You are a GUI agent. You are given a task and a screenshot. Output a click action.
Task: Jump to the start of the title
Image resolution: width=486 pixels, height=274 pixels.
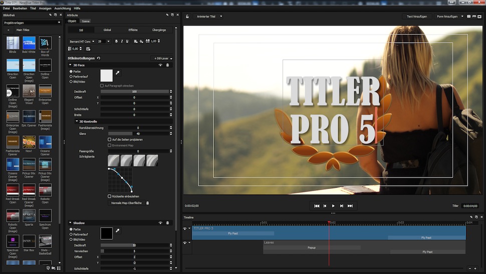(317, 206)
